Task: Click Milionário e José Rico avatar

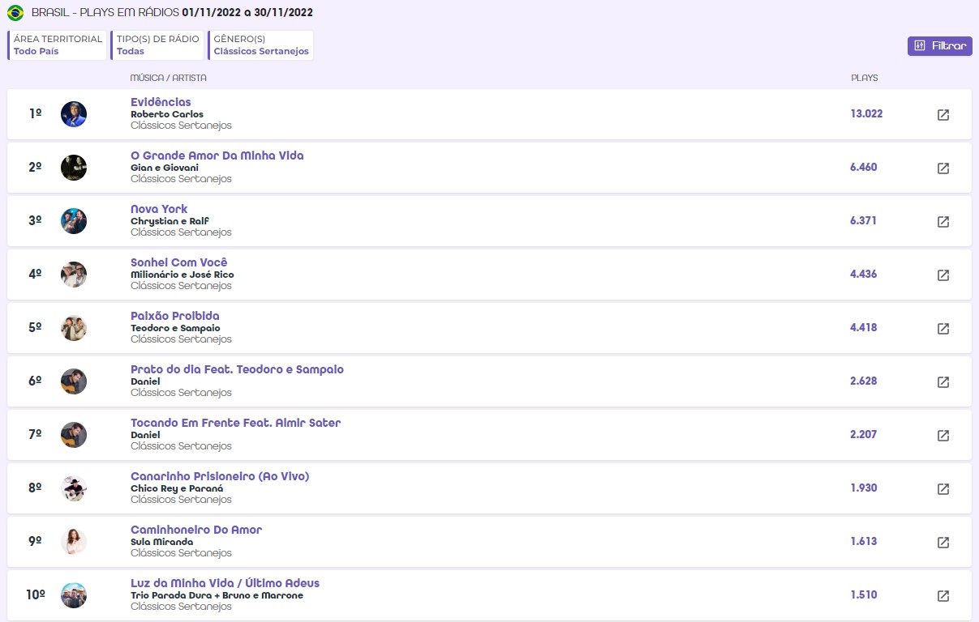Action: (74, 275)
